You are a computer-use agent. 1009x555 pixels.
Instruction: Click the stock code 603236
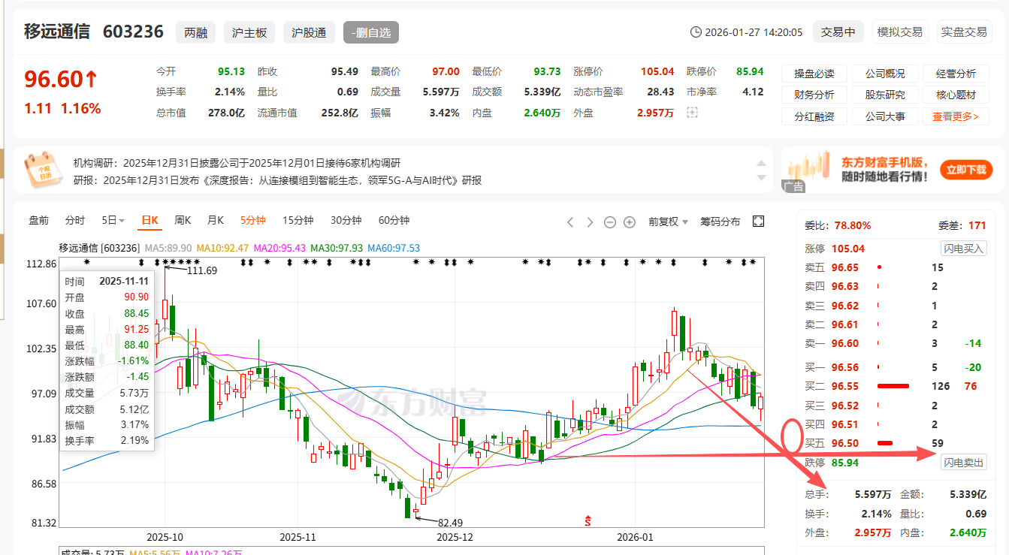133,32
